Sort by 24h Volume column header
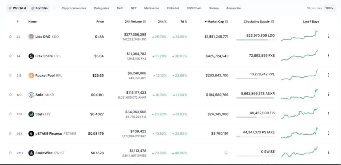The image size is (341, 165). 133,22
